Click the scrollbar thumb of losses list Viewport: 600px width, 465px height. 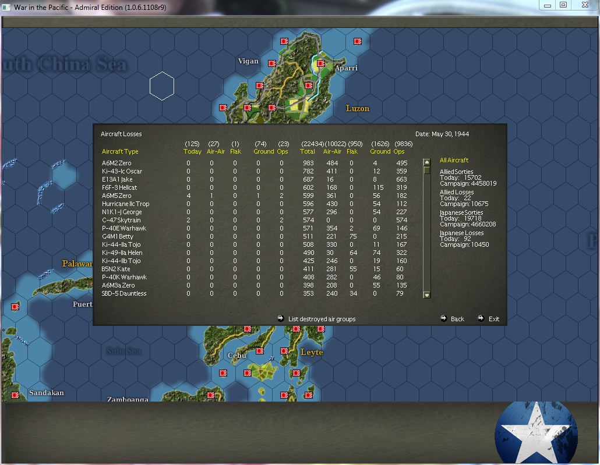(426, 170)
